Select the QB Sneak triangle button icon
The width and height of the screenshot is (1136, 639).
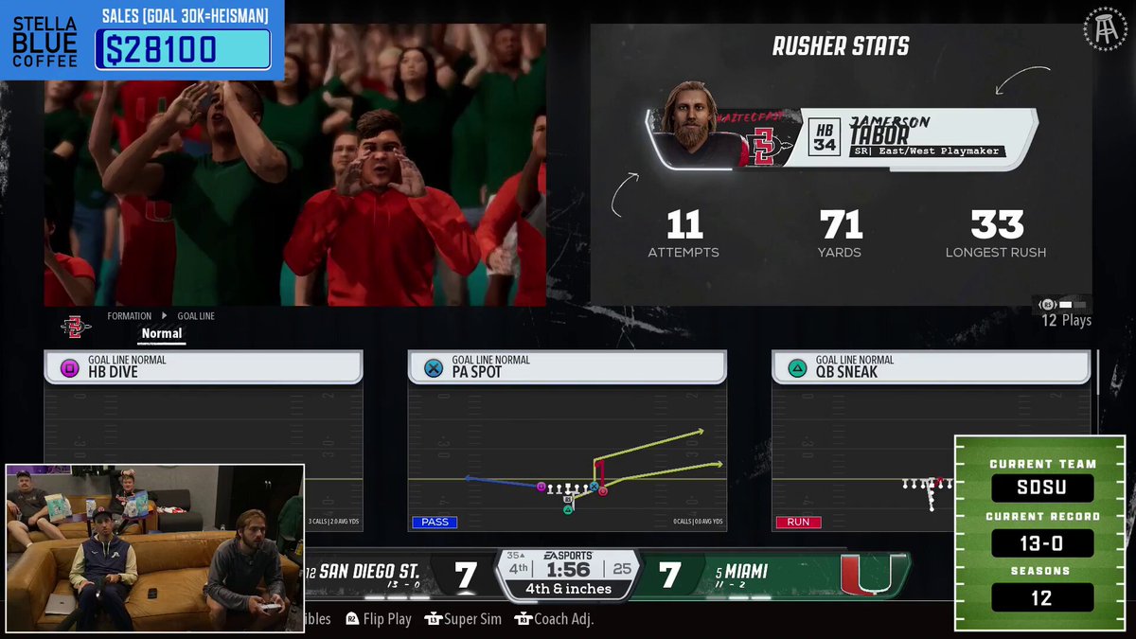pos(797,368)
